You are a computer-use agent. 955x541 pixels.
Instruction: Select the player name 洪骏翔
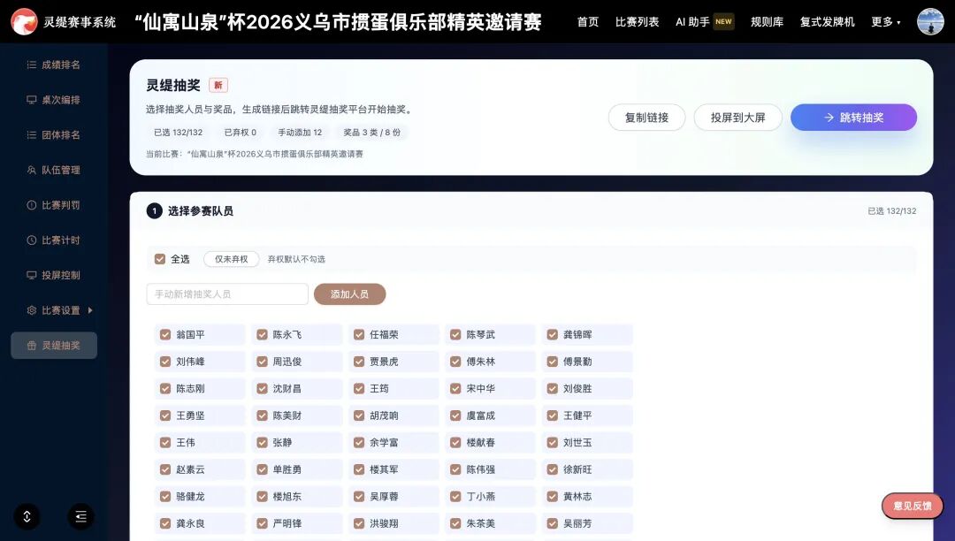[x=384, y=523]
